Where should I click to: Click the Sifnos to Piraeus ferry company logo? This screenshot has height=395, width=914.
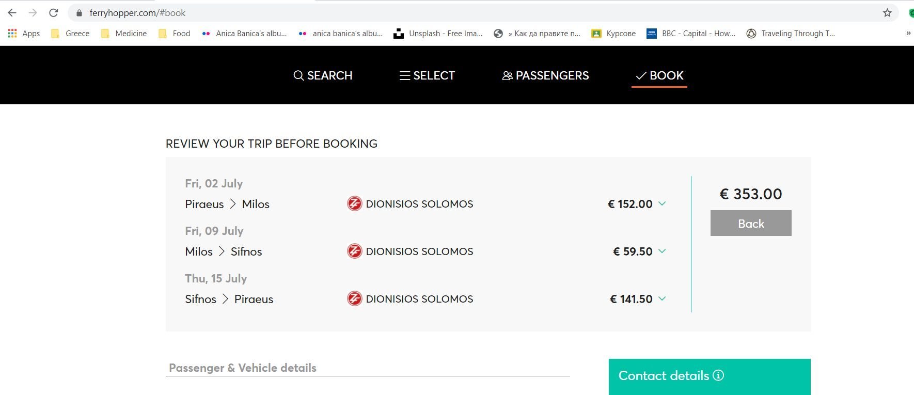(x=354, y=299)
